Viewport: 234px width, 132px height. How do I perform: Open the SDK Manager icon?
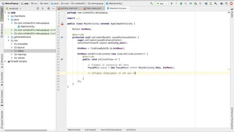click(x=215, y=3)
